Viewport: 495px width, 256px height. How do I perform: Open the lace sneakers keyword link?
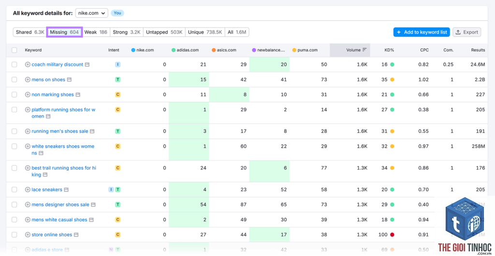pos(47,189)
